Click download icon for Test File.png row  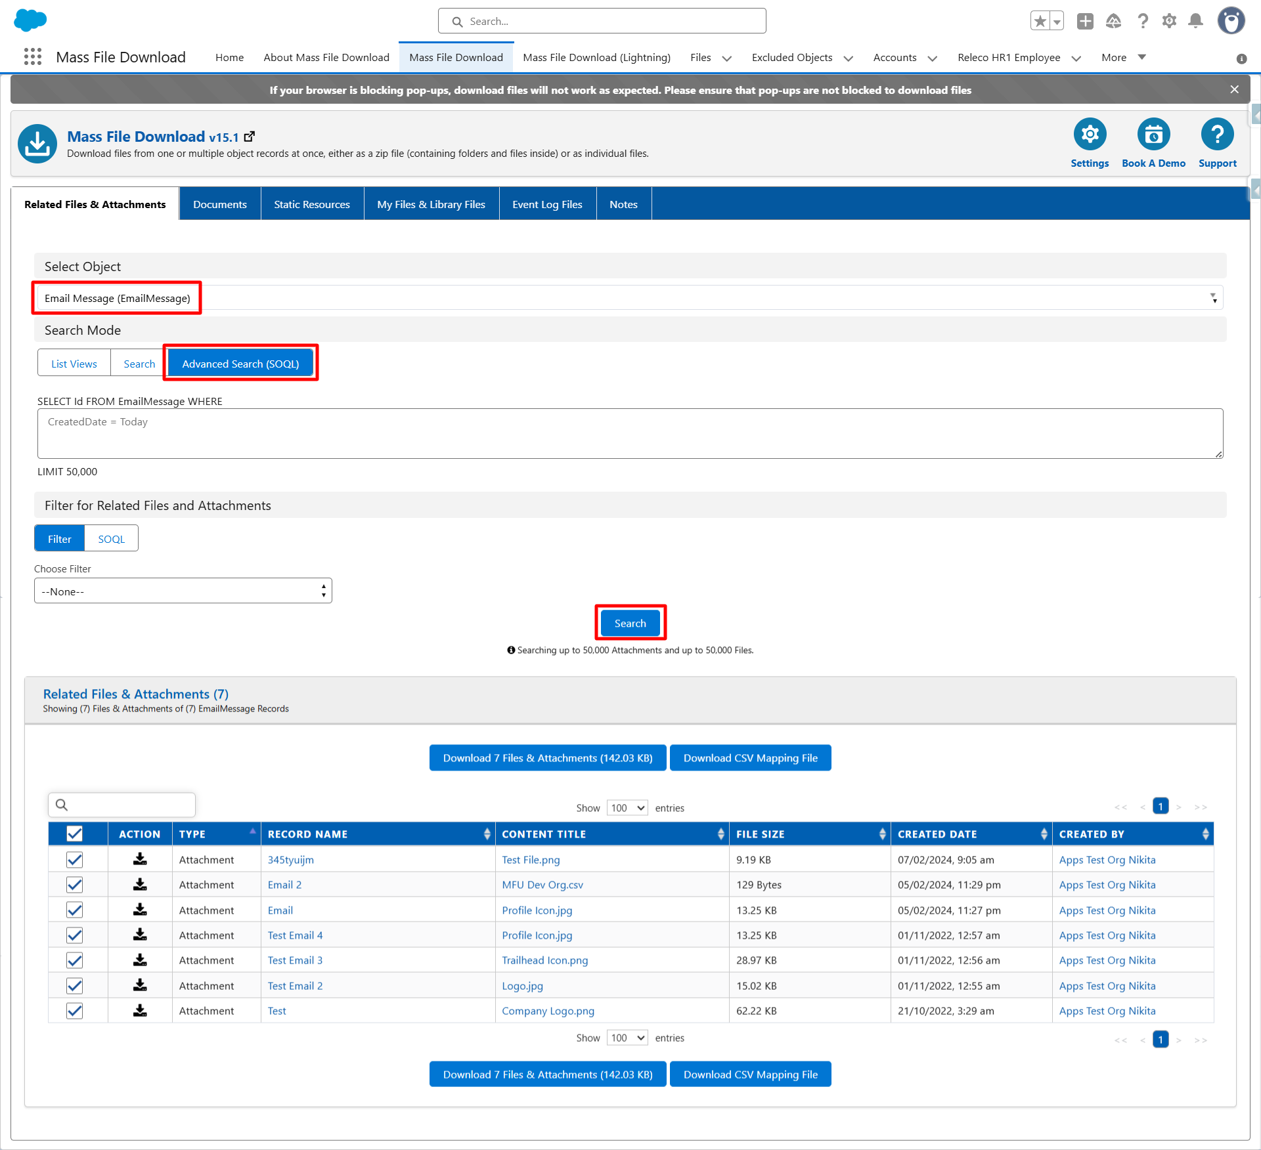pyautogui.click(x=140, y=859)
